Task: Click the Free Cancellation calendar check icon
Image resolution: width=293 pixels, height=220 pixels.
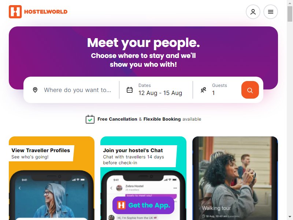Action: coord(90,119)
